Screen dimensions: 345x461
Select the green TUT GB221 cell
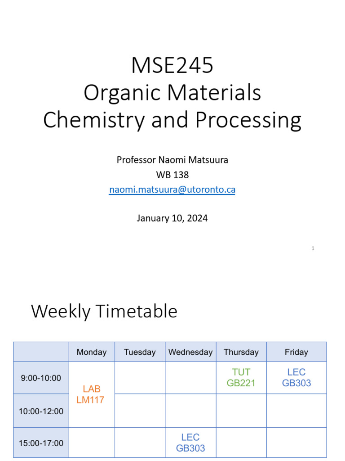click(241, 378)
